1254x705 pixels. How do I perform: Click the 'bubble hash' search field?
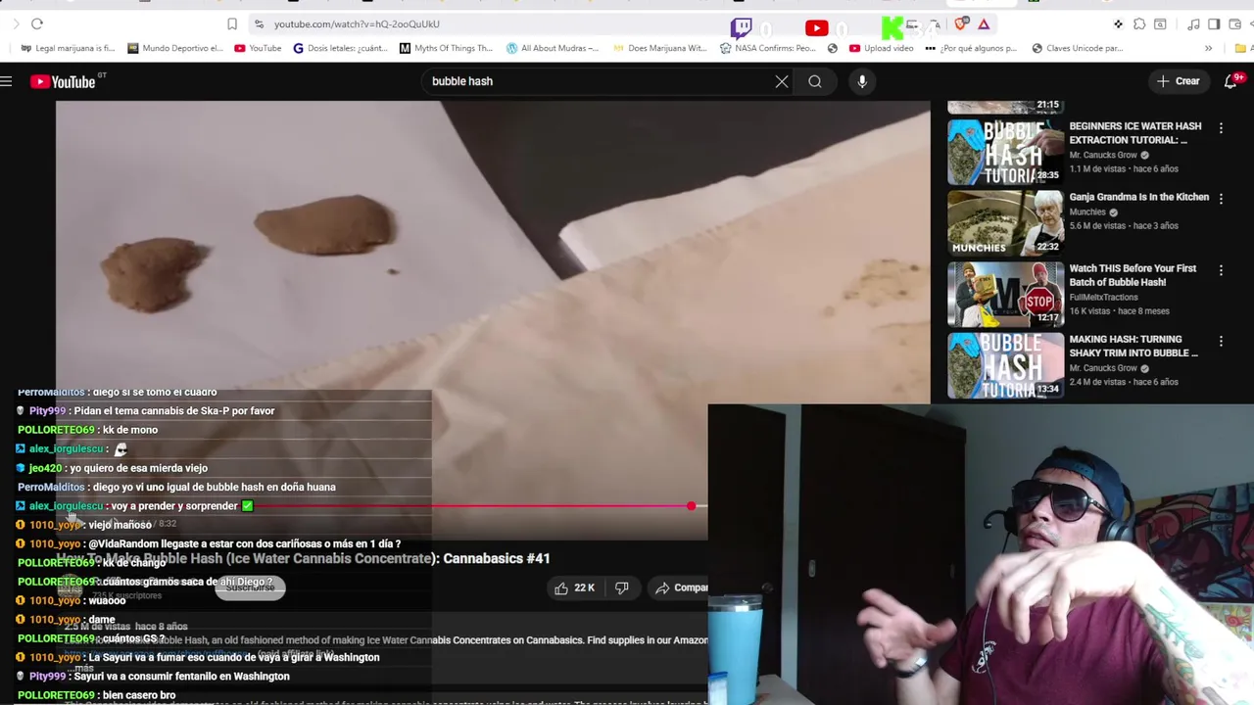tap(598, 81)
